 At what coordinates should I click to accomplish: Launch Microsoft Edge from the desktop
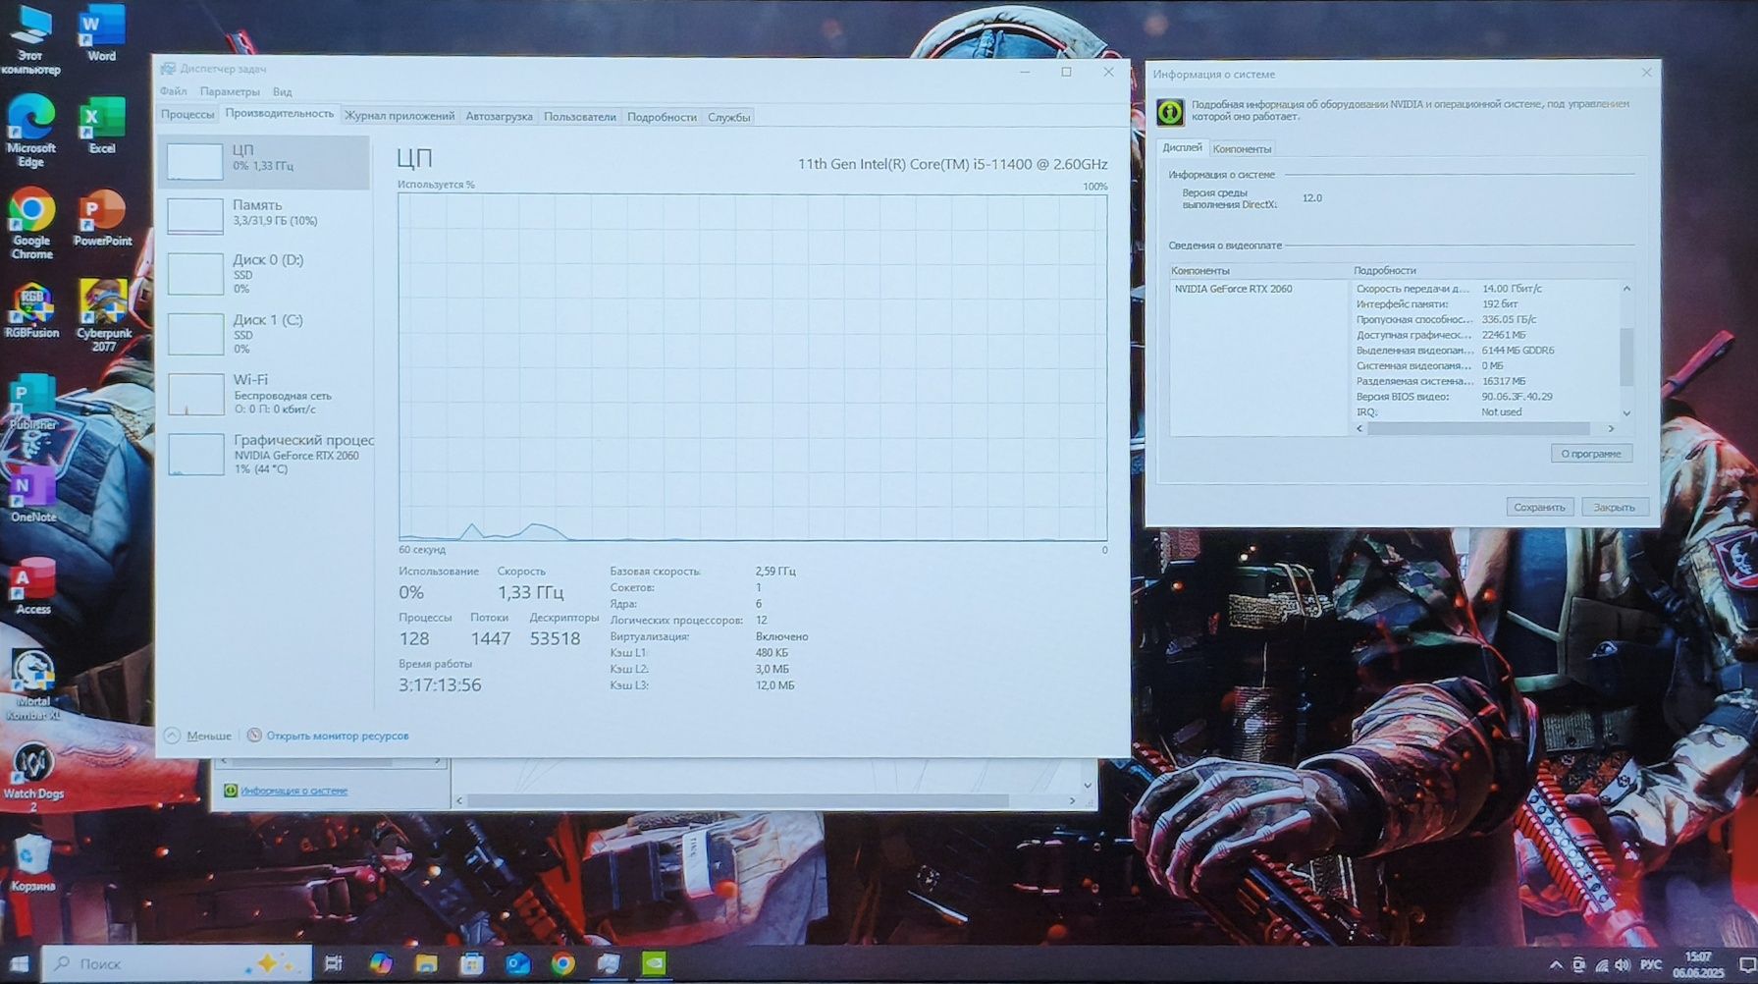coord(30,132)
